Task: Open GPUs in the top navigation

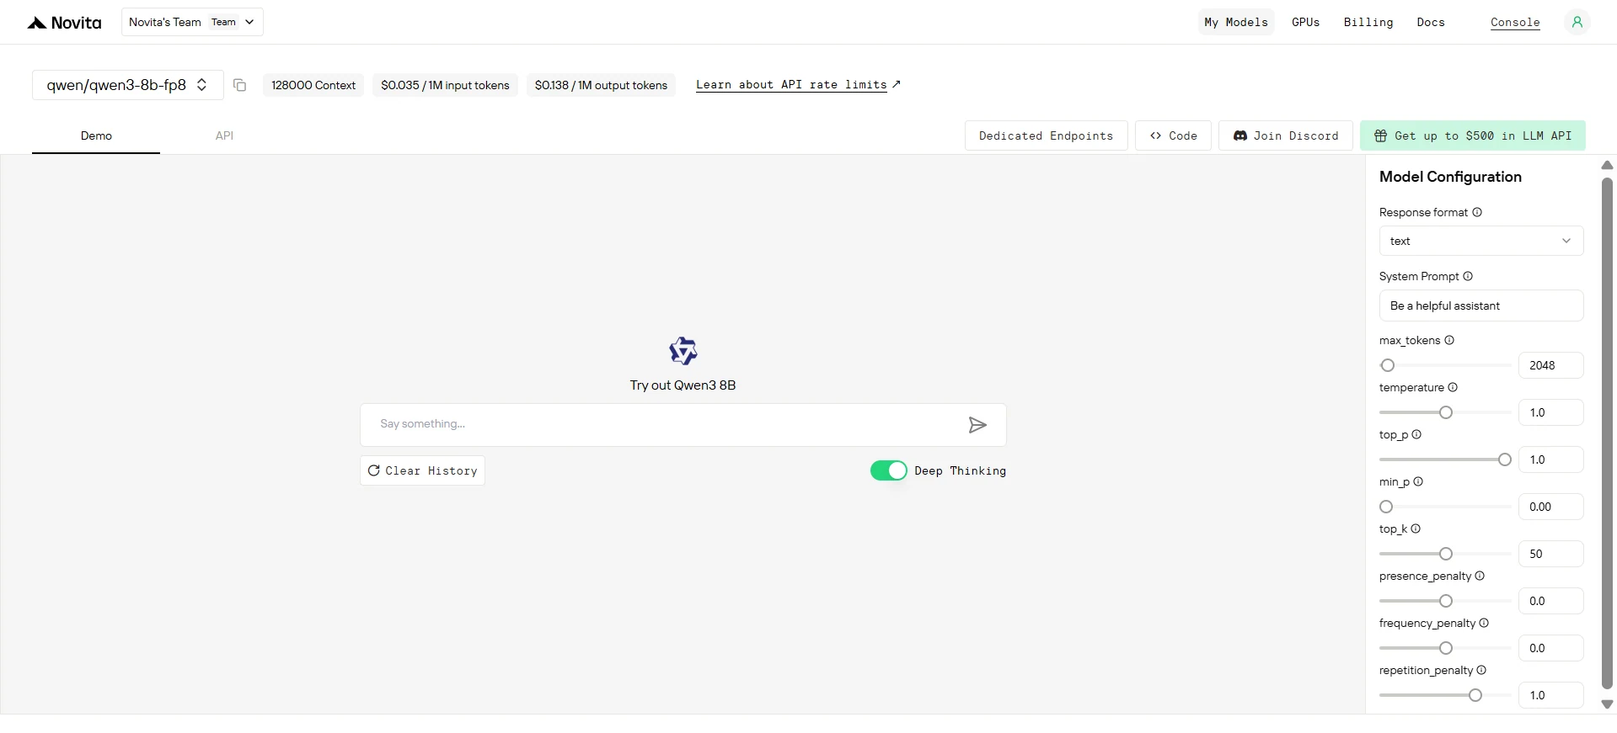Action: click(1305, 22)
